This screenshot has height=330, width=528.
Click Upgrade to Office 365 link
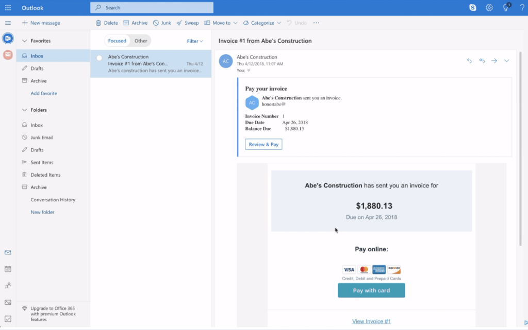(x=53, y=314)
